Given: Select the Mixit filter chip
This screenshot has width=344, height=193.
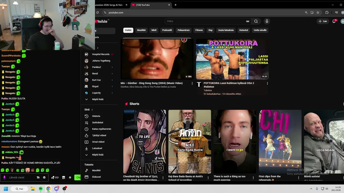Looking at the screenshot, I should point(154,30).
